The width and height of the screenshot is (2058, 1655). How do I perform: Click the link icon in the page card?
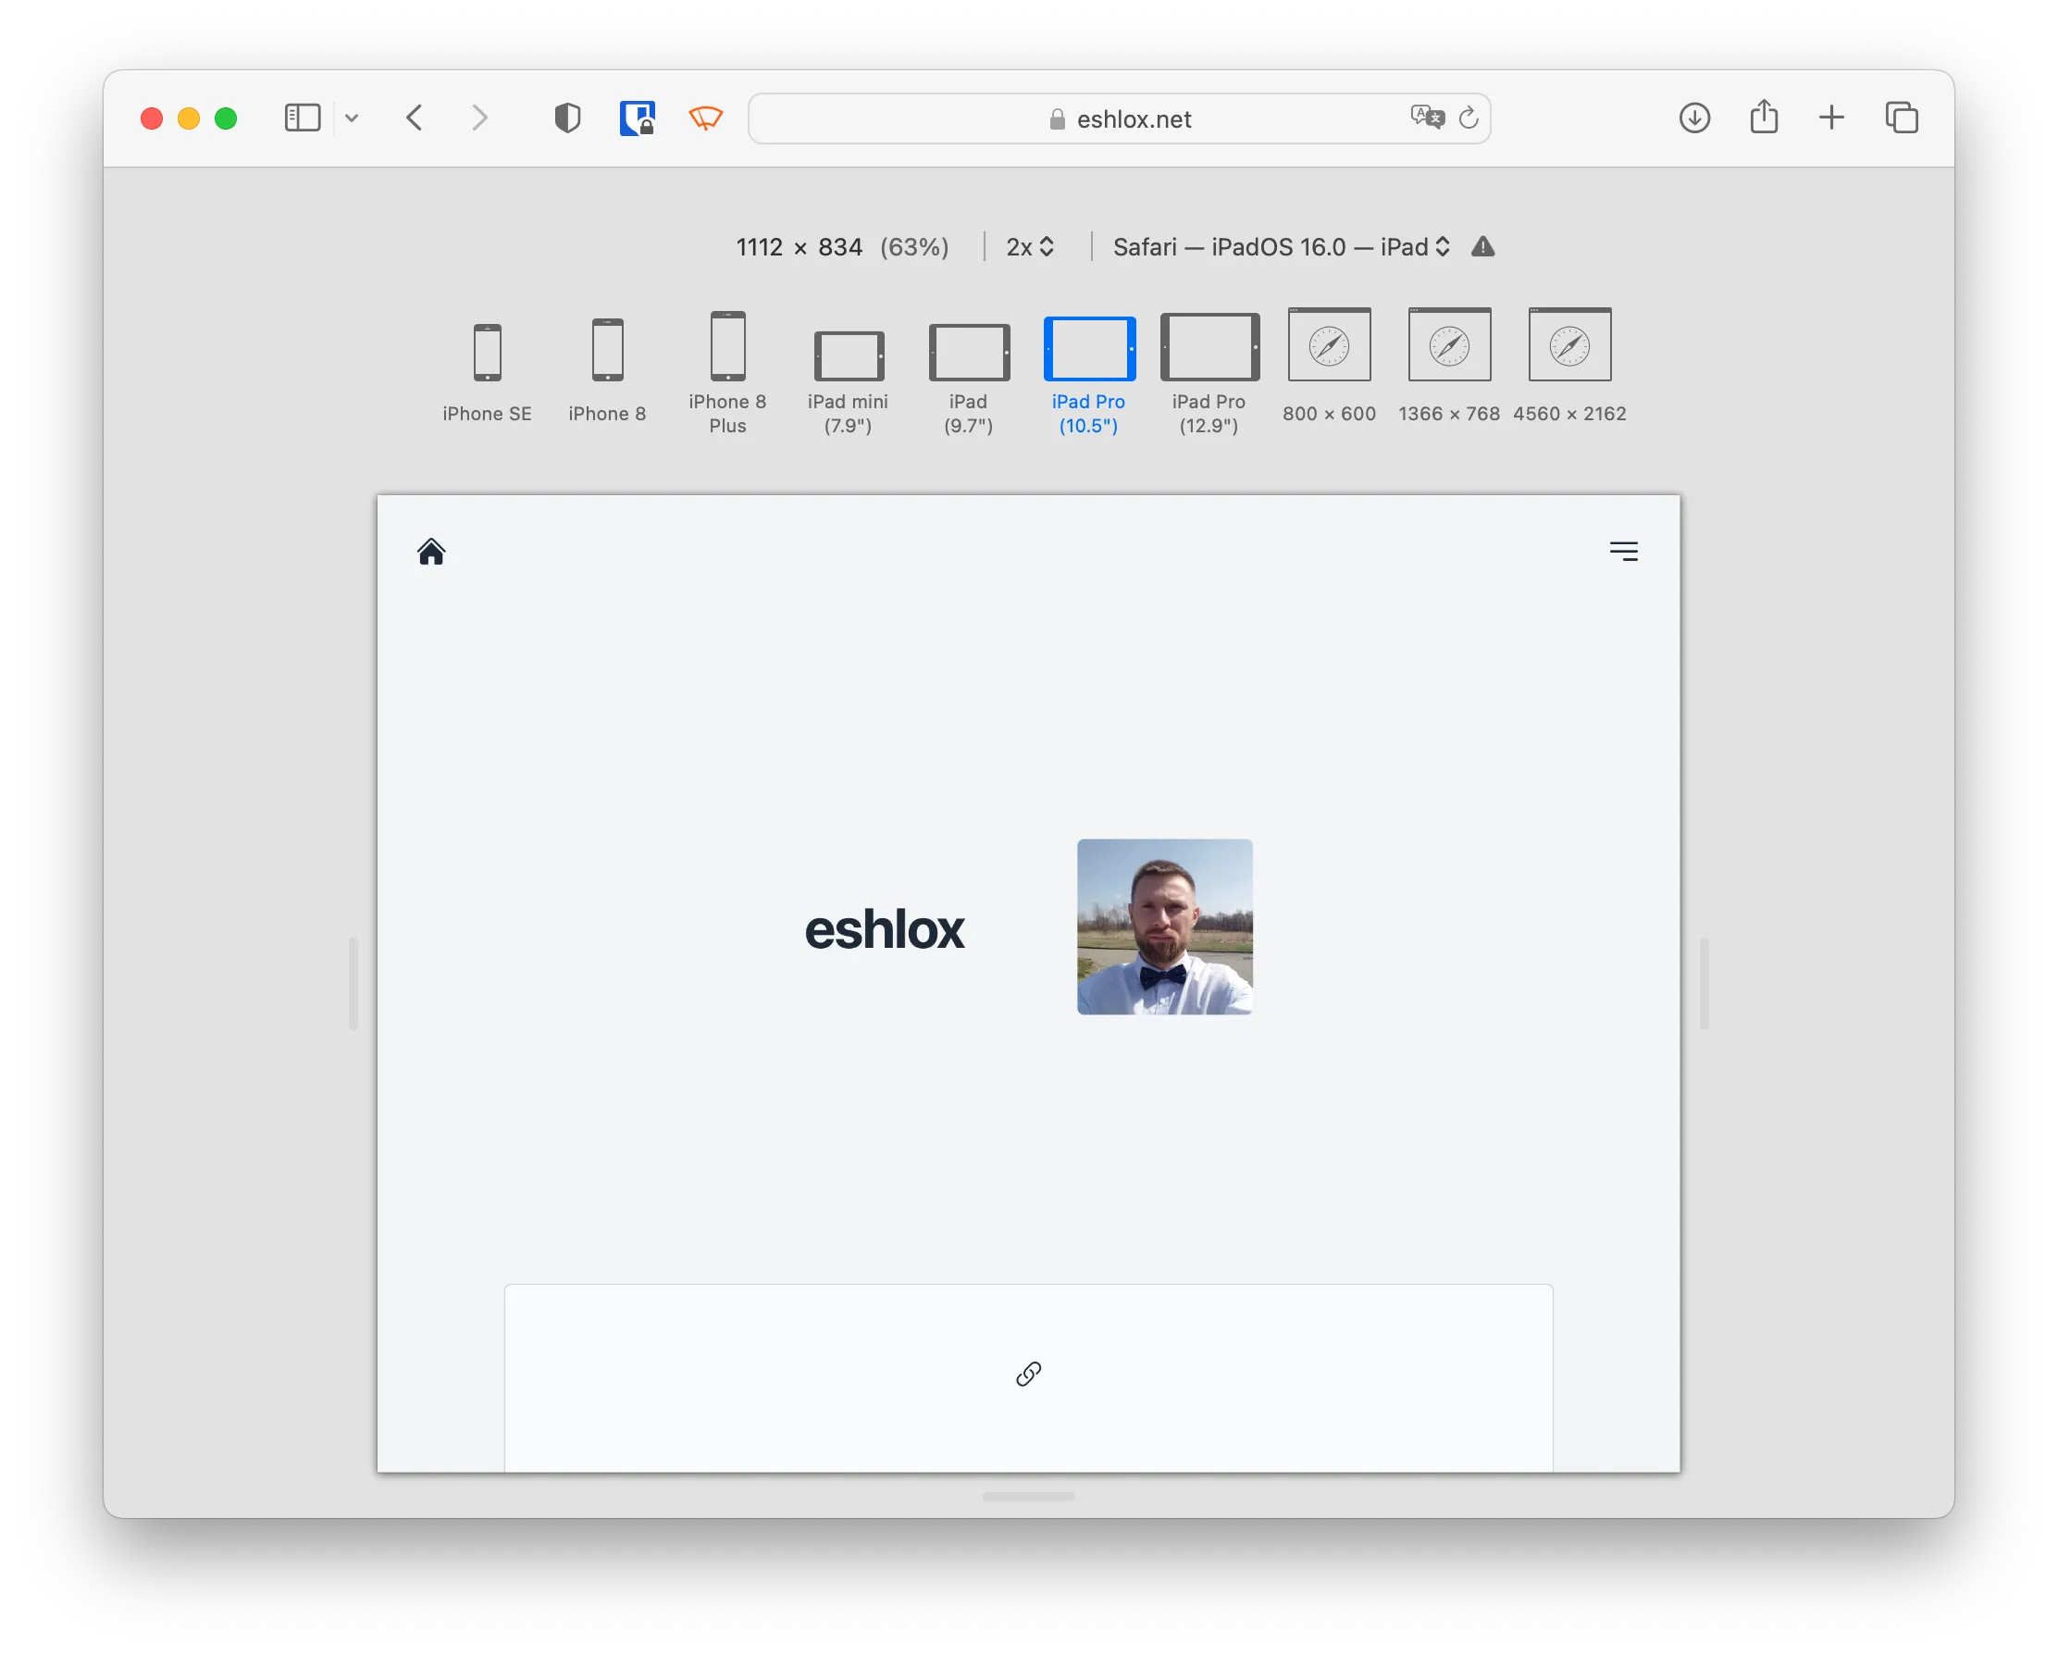click(x=1028, y=1375)
